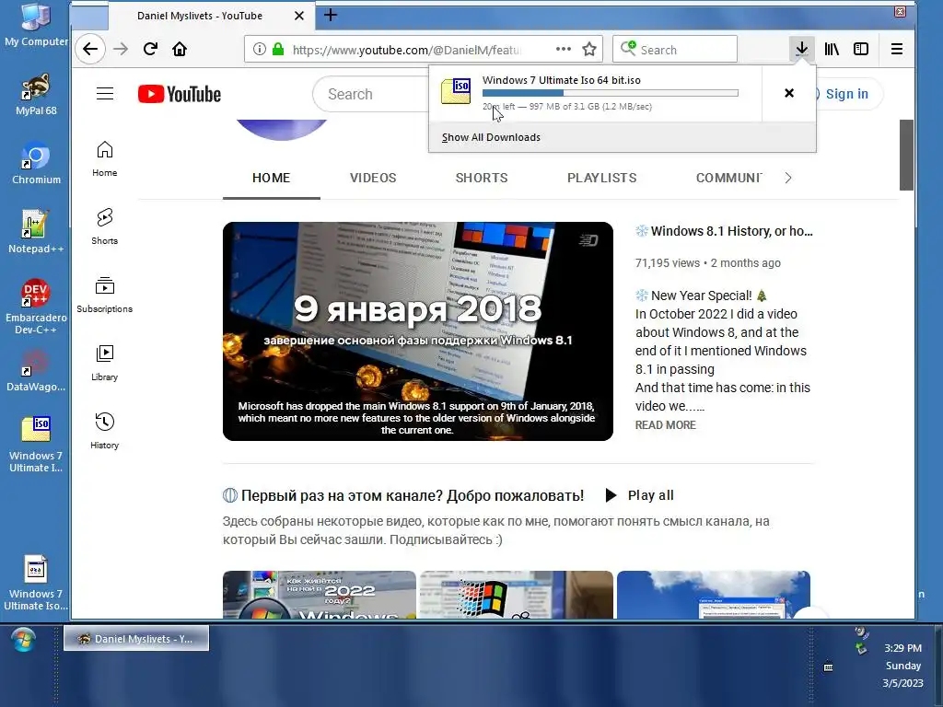Close the Daniel Myslivets - YouTube tab

tap(299, 16)
